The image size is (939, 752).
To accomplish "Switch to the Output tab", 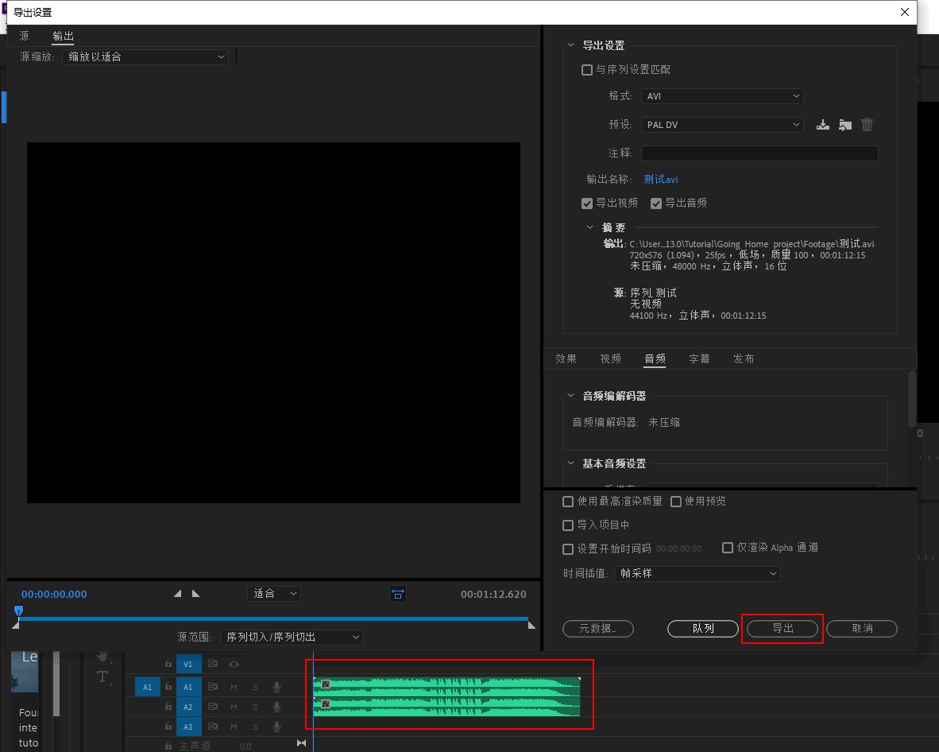I will point(63,36).
